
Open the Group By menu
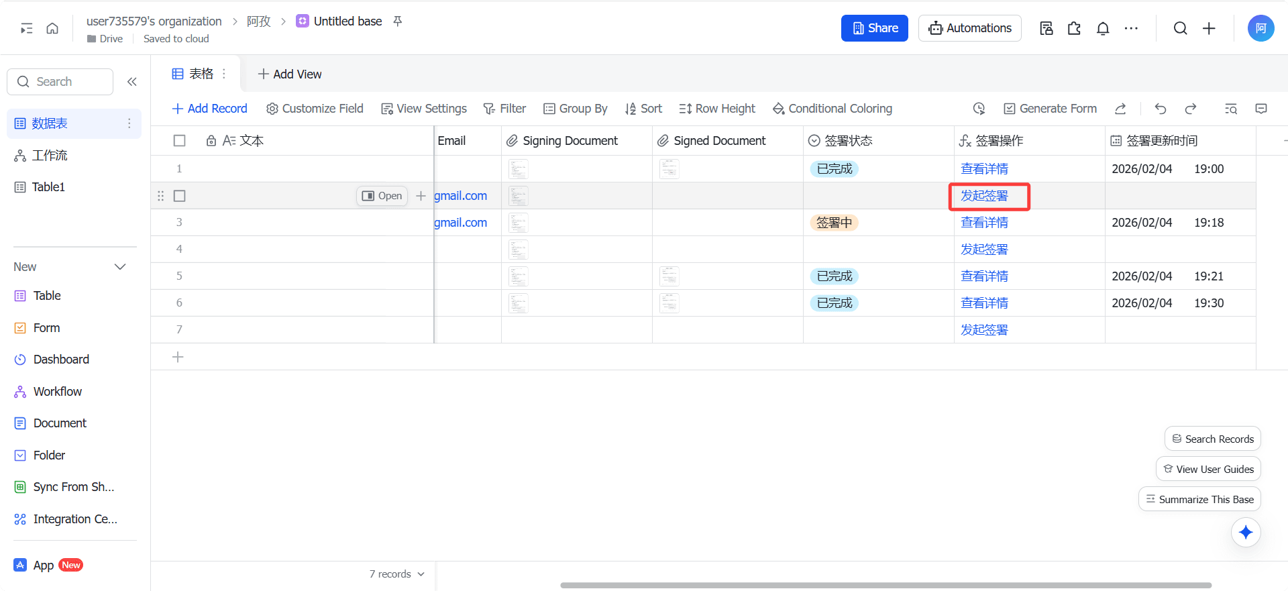tap(575, 109)
